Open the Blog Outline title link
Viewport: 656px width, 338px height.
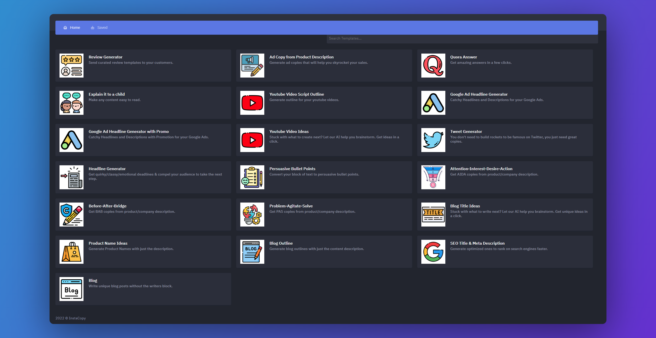click(281, 243)
